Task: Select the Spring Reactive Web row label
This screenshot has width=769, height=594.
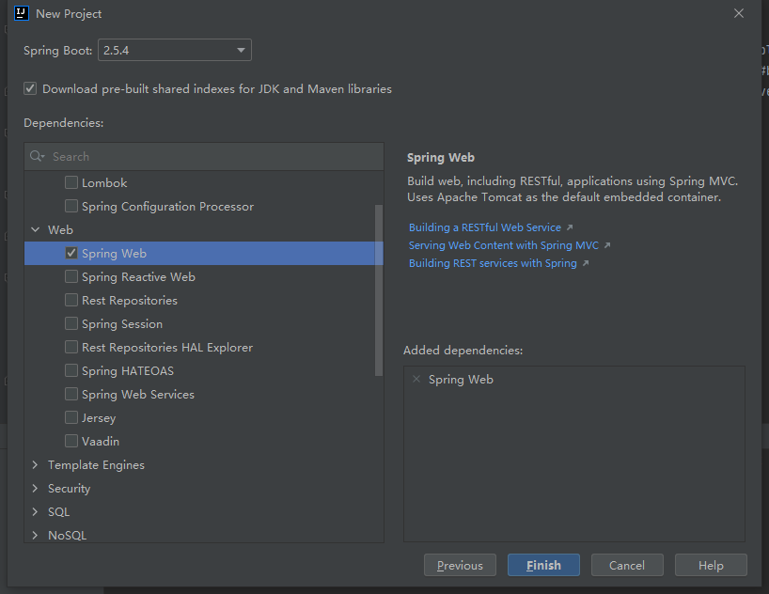Action: 138,277
